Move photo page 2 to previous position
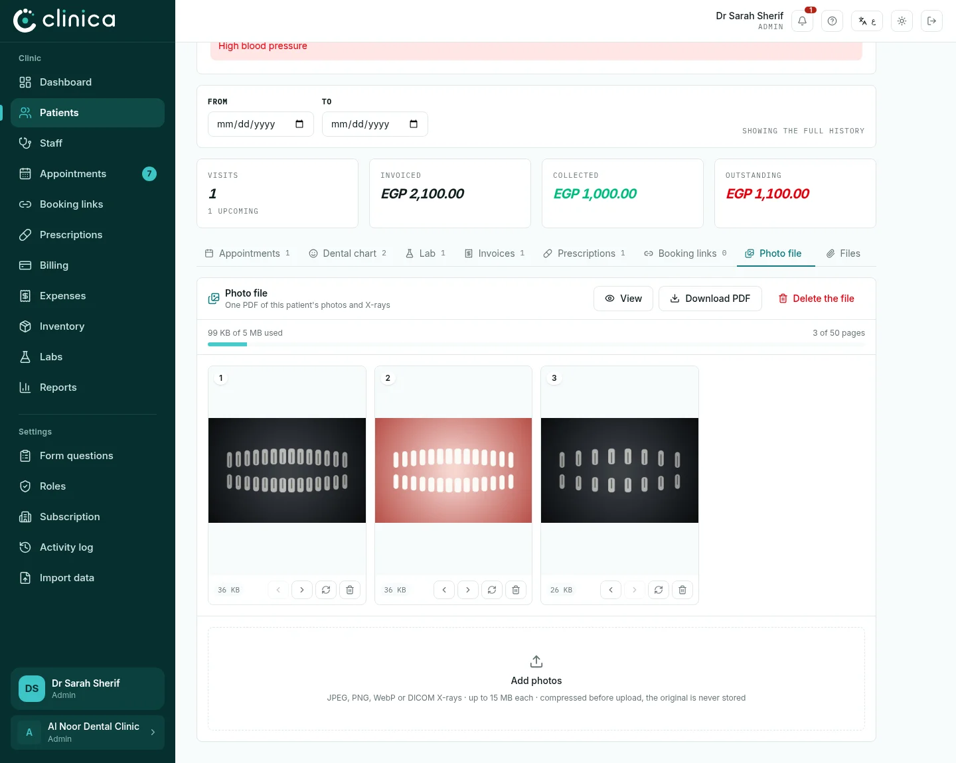 (x=444, y=590)
